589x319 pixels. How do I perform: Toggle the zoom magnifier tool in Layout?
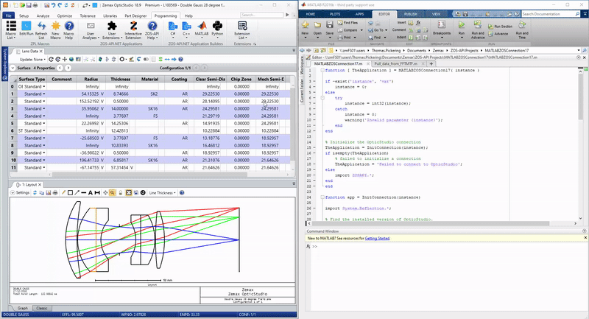click(113, 193)
